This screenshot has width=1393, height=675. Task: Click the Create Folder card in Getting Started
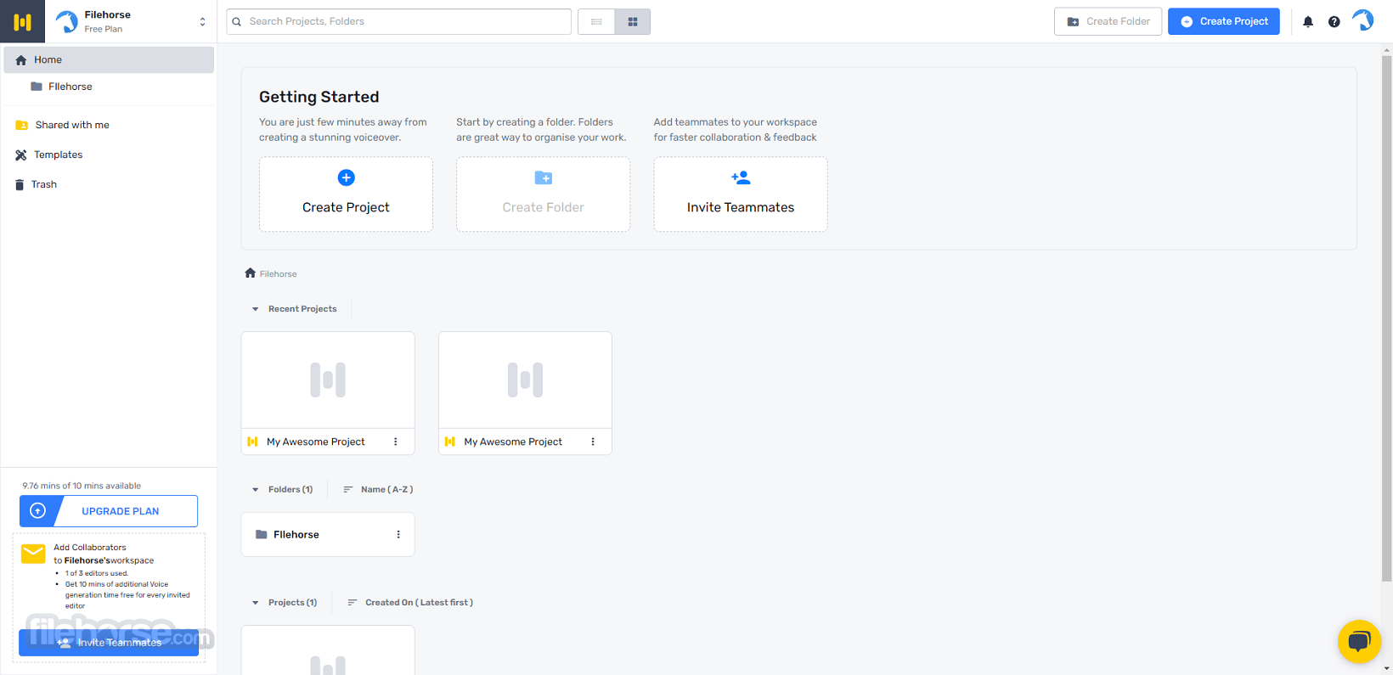(x=543, y=194)
